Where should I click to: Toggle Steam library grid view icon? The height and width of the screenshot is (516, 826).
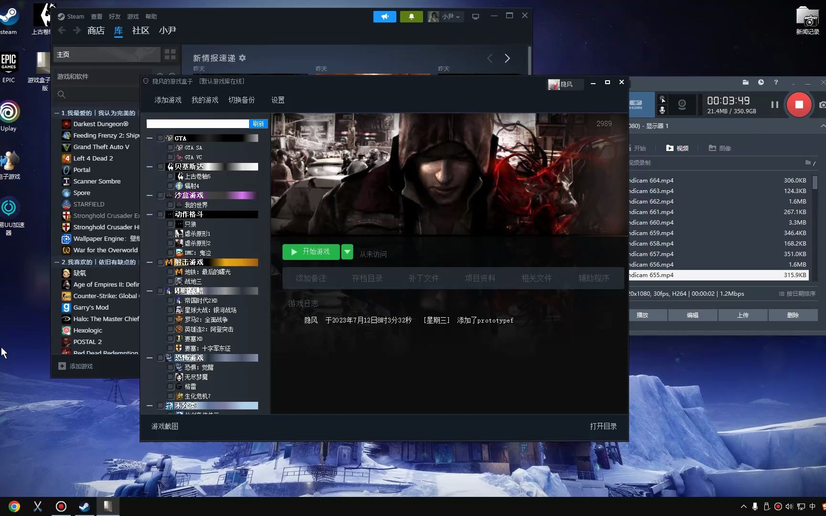click(170, 54)
